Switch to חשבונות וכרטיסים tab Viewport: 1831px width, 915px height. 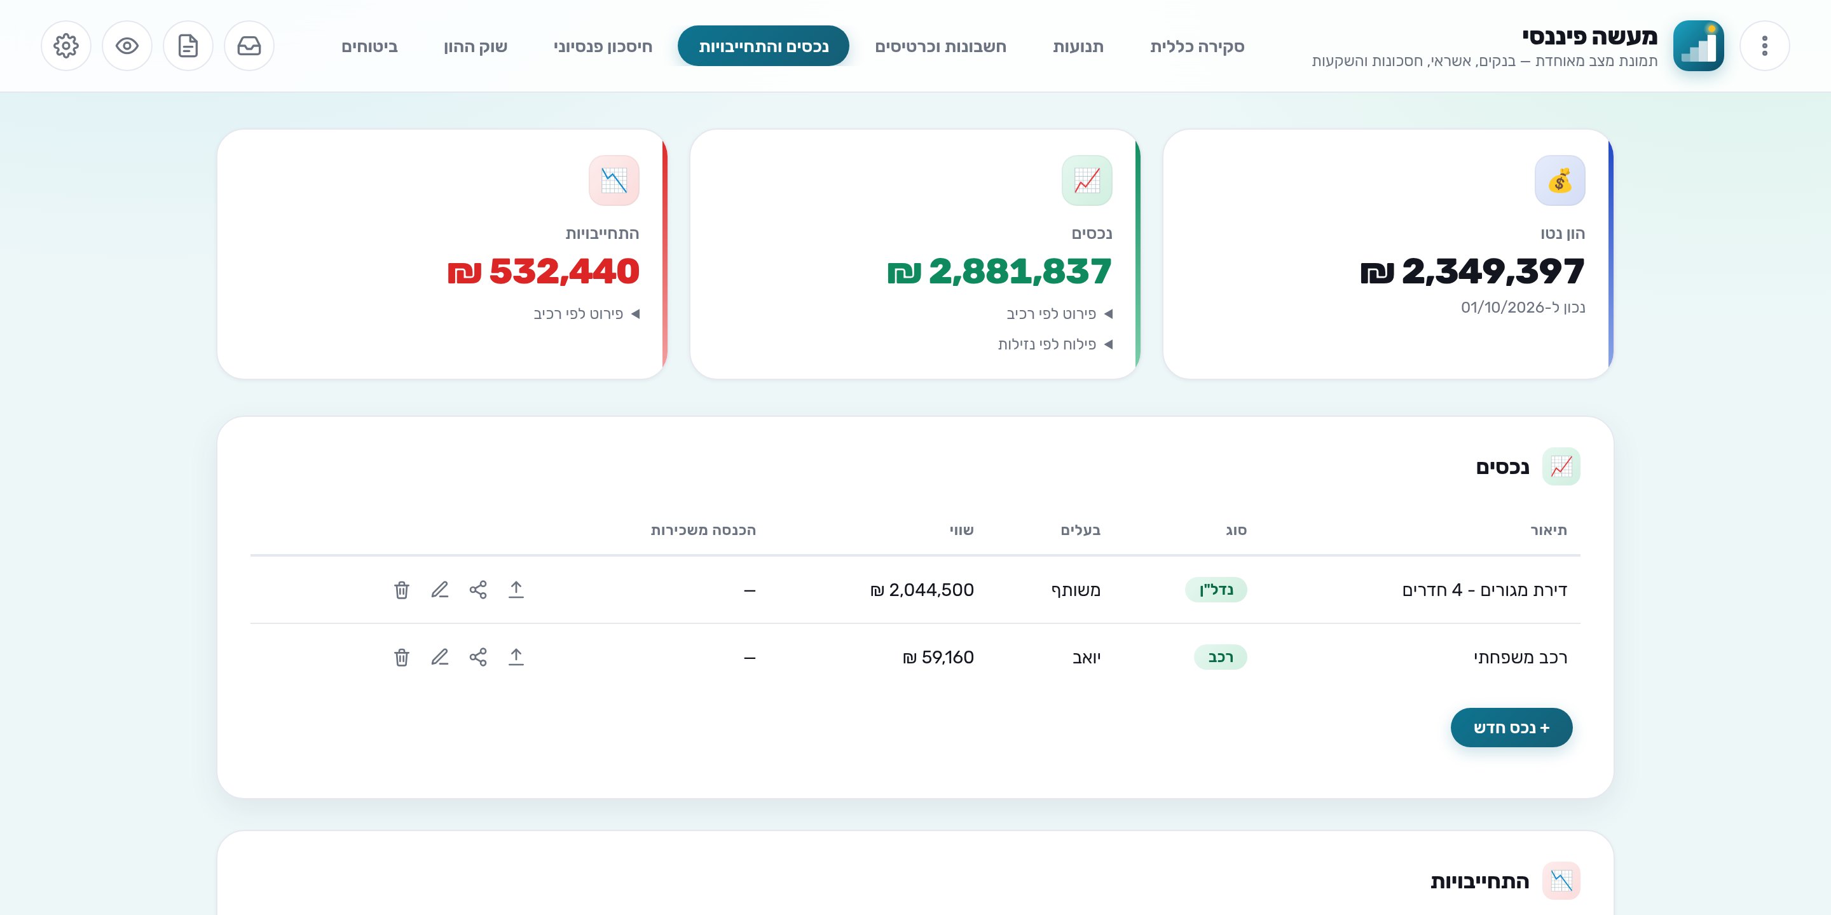940,46
